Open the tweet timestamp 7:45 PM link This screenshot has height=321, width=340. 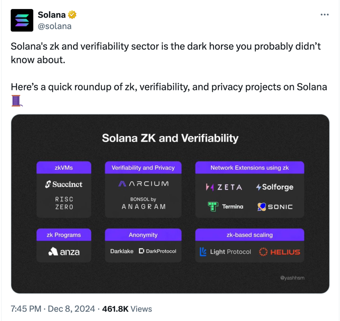tap(27, 309)
